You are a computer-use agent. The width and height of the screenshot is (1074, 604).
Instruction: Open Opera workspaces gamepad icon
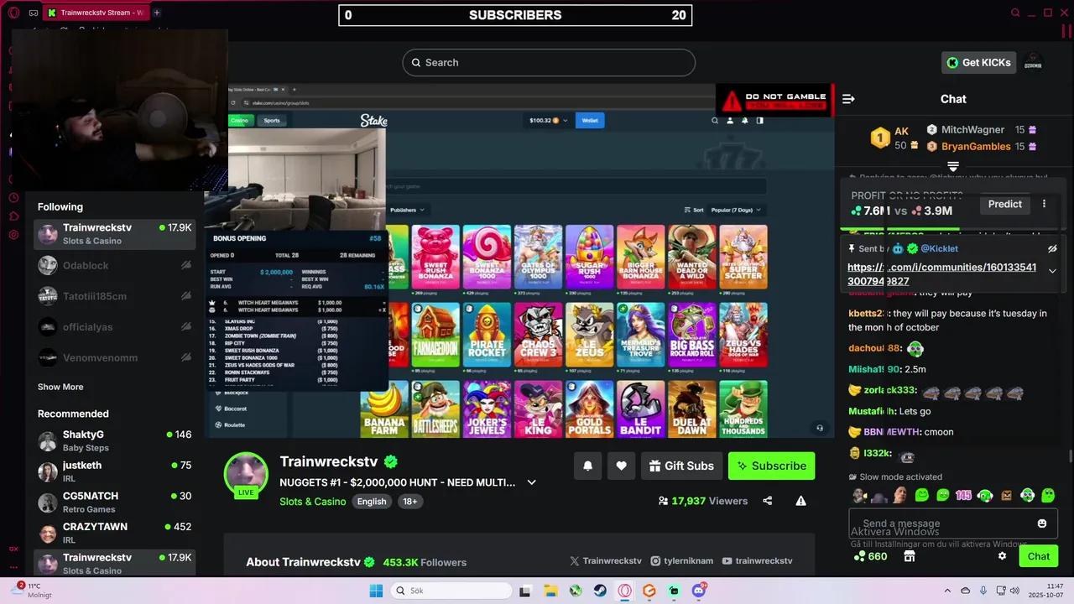(x=34, y=13)
